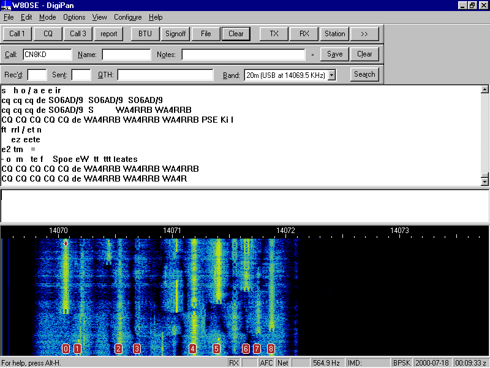The height and width of the screenshot is (368, 490).
Task: Toggle AFC in the status bar
Action: pos(266,362)
